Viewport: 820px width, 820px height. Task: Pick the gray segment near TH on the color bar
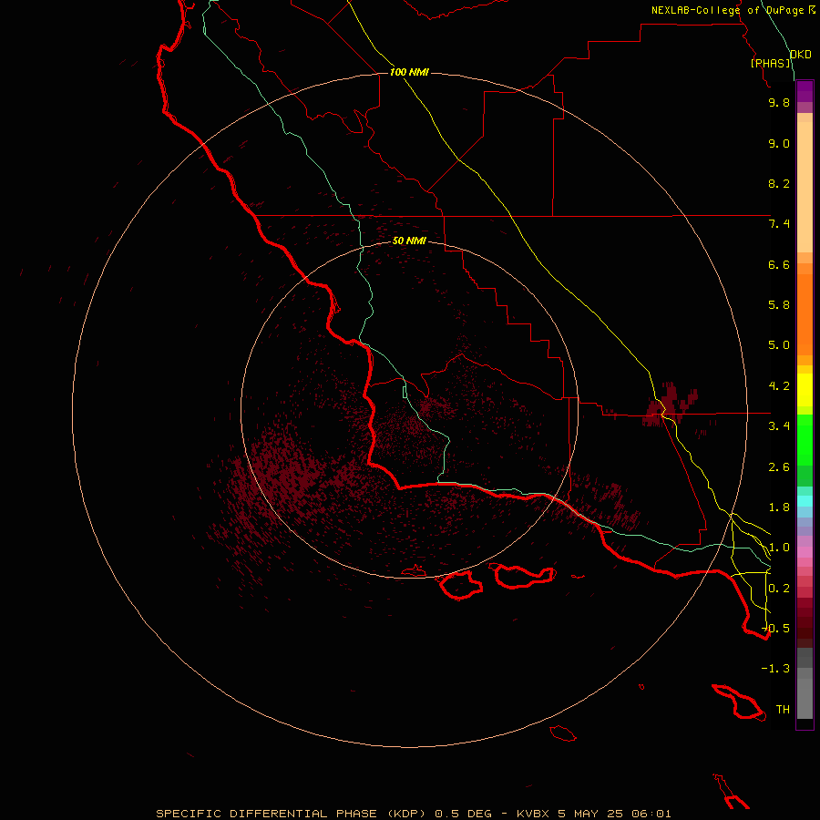(x=805, y=698)
